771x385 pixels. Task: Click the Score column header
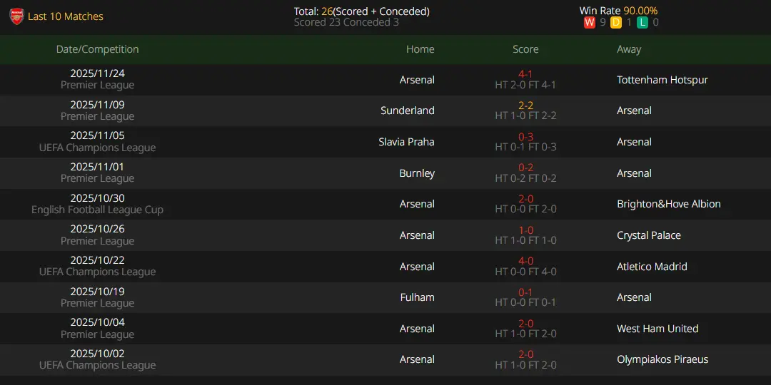(x=525, y=49)
